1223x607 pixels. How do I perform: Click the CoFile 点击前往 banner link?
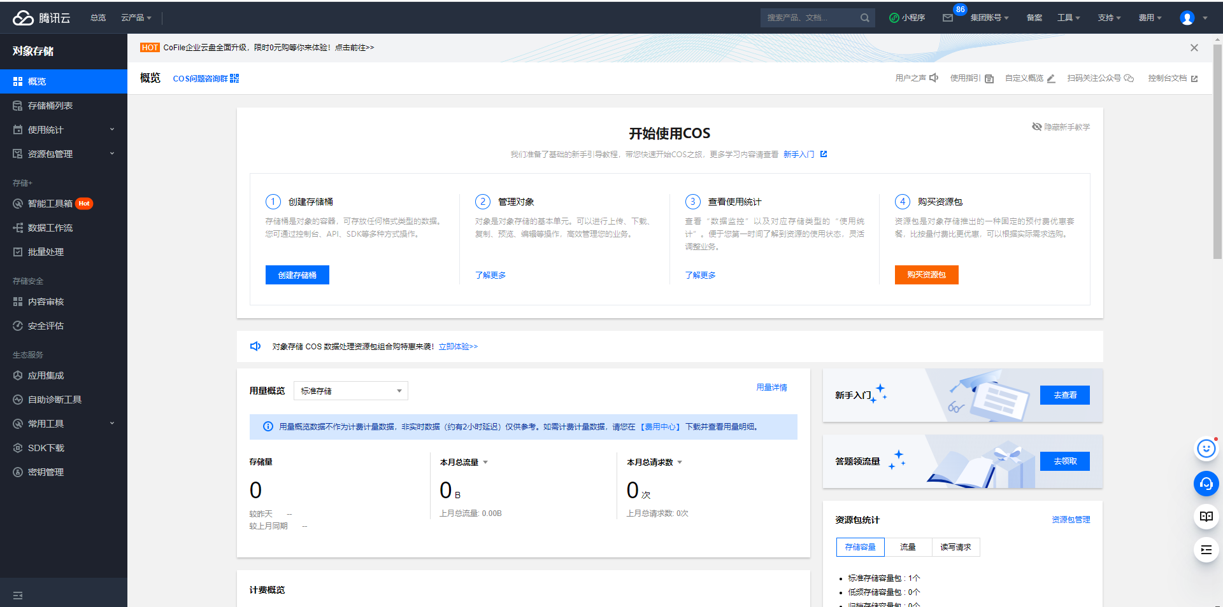tap(355, 48)
